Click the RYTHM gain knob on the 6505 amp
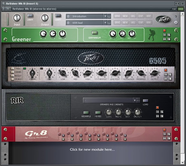Viewport: 186px width, 166px height. [32, 73]
